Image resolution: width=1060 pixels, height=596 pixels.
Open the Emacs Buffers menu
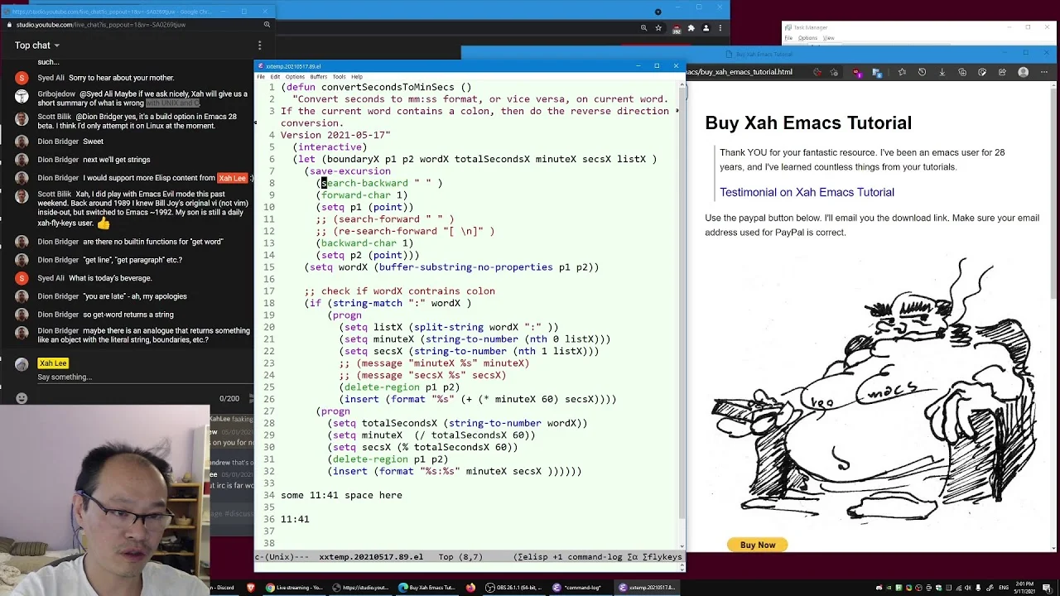click(x=318, y=77)
